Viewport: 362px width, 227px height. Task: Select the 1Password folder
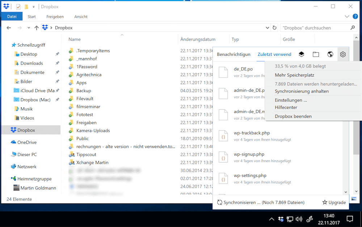coord(87,67)
